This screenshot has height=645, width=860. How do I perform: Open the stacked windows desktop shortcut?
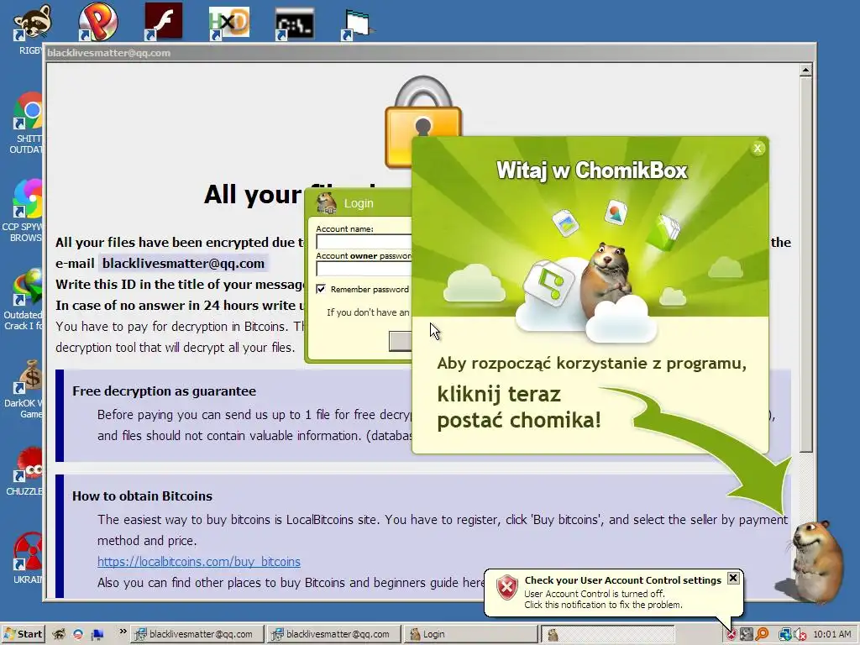coord(357,25)
